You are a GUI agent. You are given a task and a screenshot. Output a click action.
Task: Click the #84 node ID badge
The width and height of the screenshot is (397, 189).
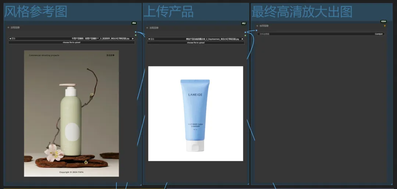pos(134,23)
